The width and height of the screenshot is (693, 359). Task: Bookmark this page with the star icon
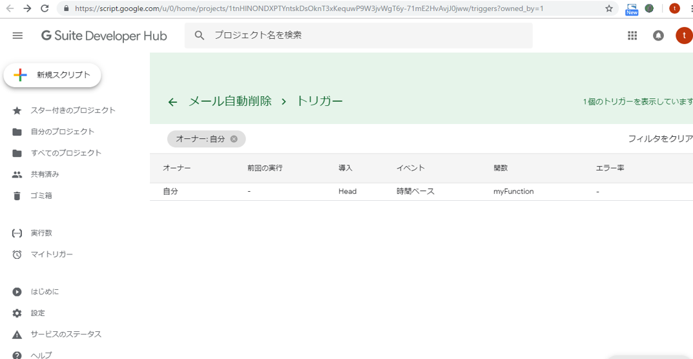click(x=609, y=8)
